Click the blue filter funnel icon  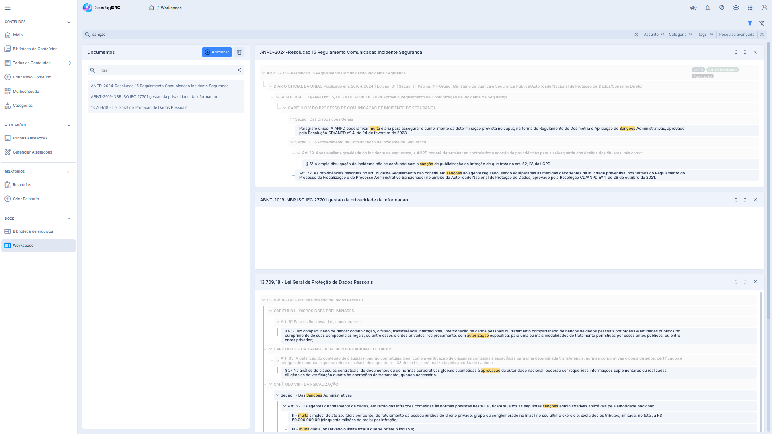[750, 23]
